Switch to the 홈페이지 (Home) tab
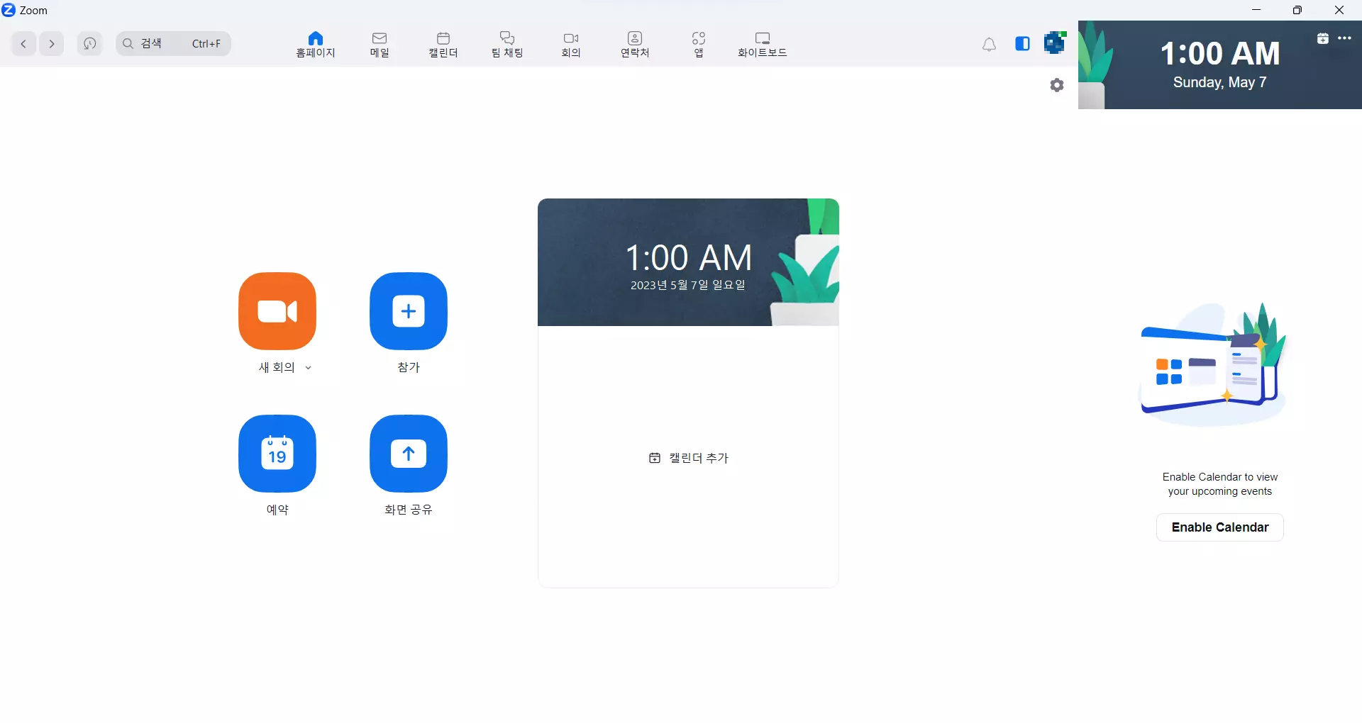The width and height of the screenshot is (1362, 723). coord(316,43)
